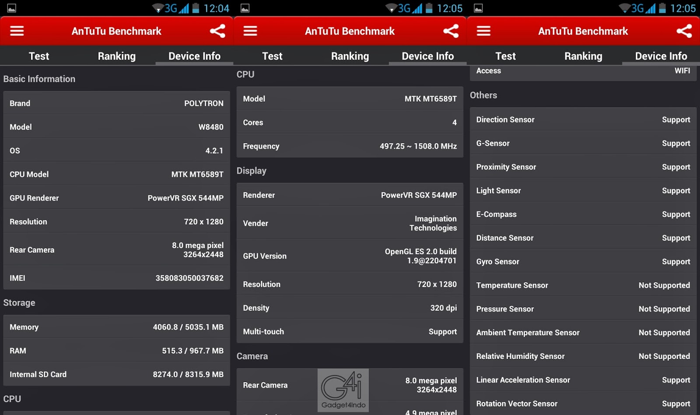
Task: Tap the share icon in the left phone screen
Action: (x=217, y=31)
